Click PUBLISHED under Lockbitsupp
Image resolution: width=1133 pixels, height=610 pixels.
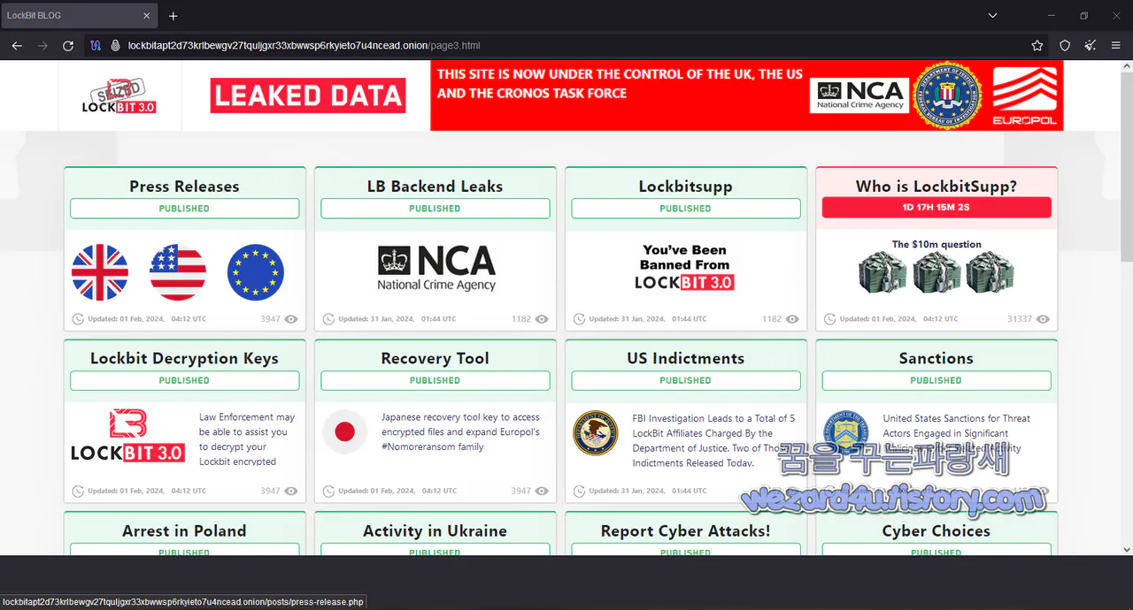click(x=685, y=209)
